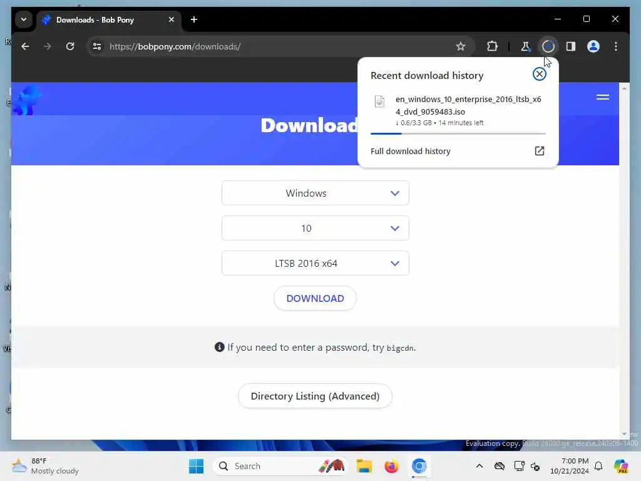Click the display tray icon with the badge
641x481 pixels.
pyautogui.click(x=519, y=466)
